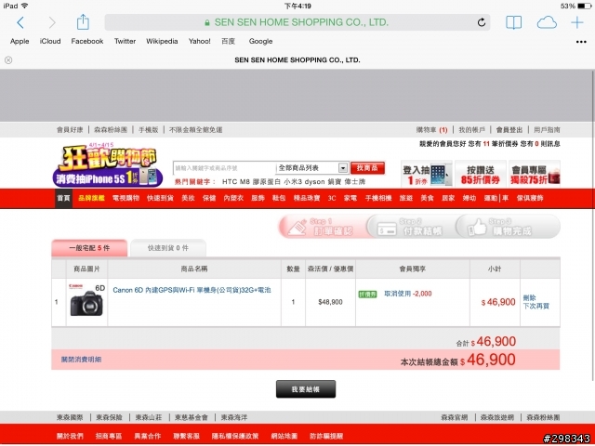This screenshot has width=595, height=446.
Task: Click the red 找商品 search button
Action: (x=367, y=167)
